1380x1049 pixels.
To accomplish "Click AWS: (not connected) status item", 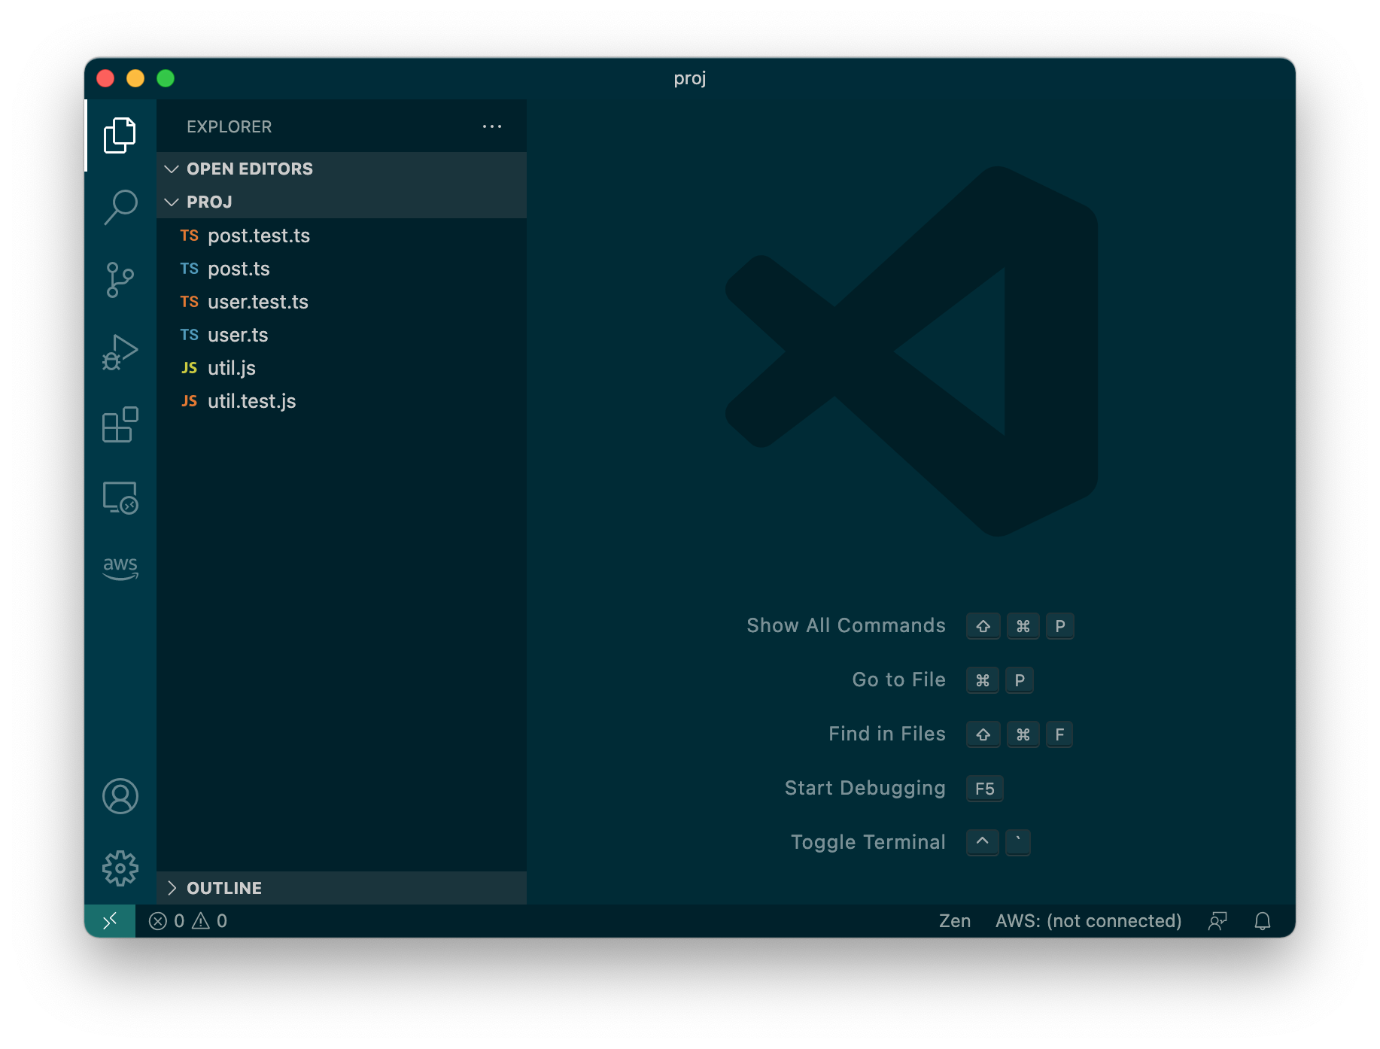I will [x=1088, y=921].
